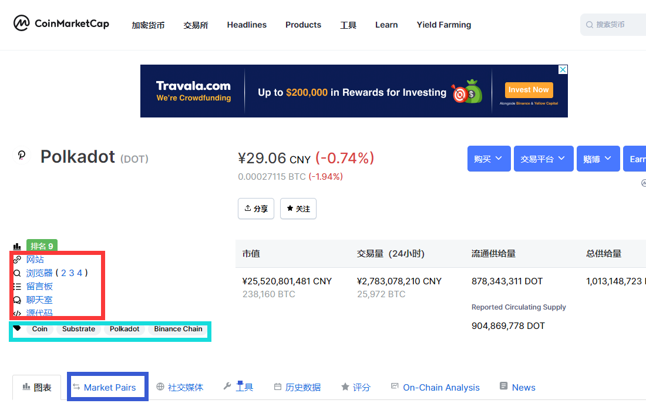646x410 pixels.
Task: Click the globe icon for 社交媒体
Action: coord(160,387)
